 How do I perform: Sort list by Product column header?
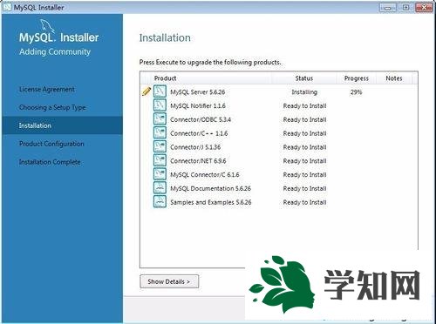(165, 78)
